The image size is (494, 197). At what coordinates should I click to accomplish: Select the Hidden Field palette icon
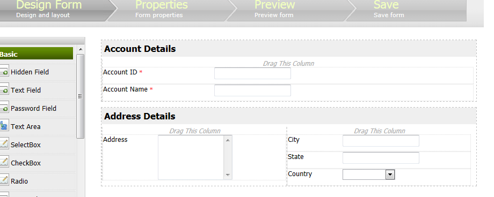(4, 72)
